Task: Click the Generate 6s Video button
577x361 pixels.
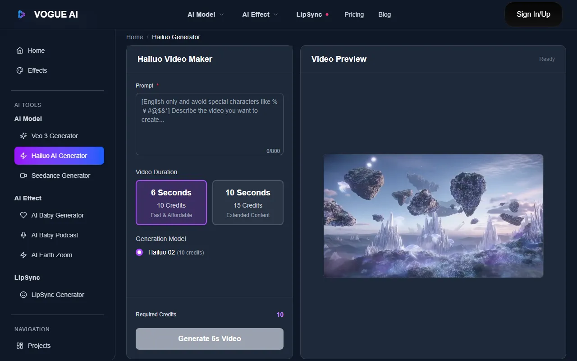Action: (210, 339)
